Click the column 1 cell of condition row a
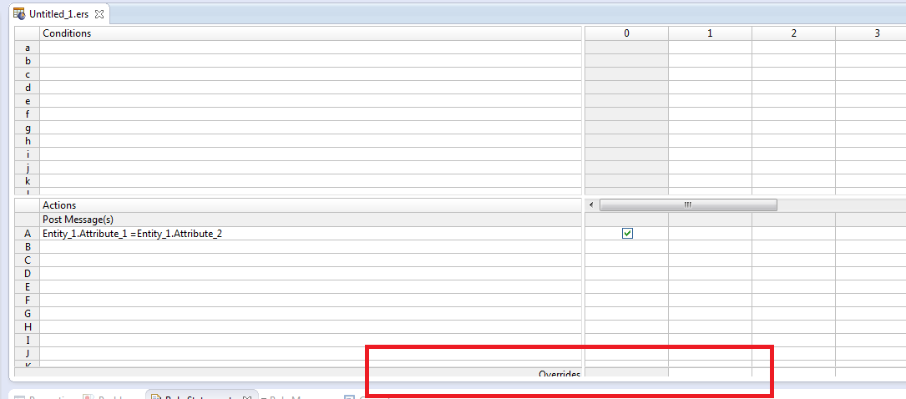Viewport: 906px width, 399px height. tap(710, 48)
